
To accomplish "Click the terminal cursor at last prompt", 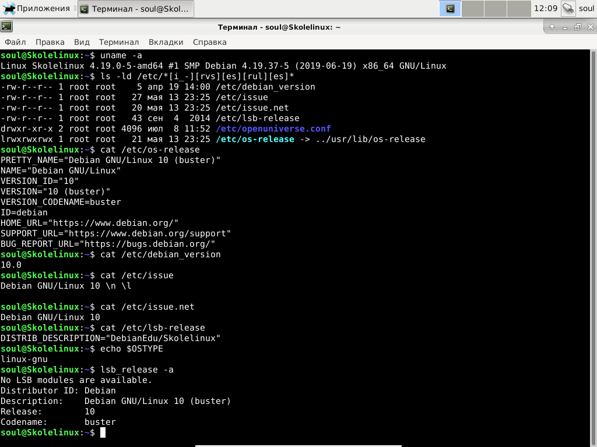I will tap(103, 432).
